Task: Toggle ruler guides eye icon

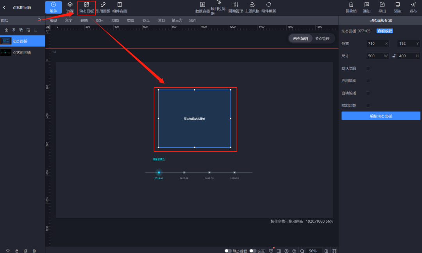Action: pyautogui.click(x=48, y=27)
